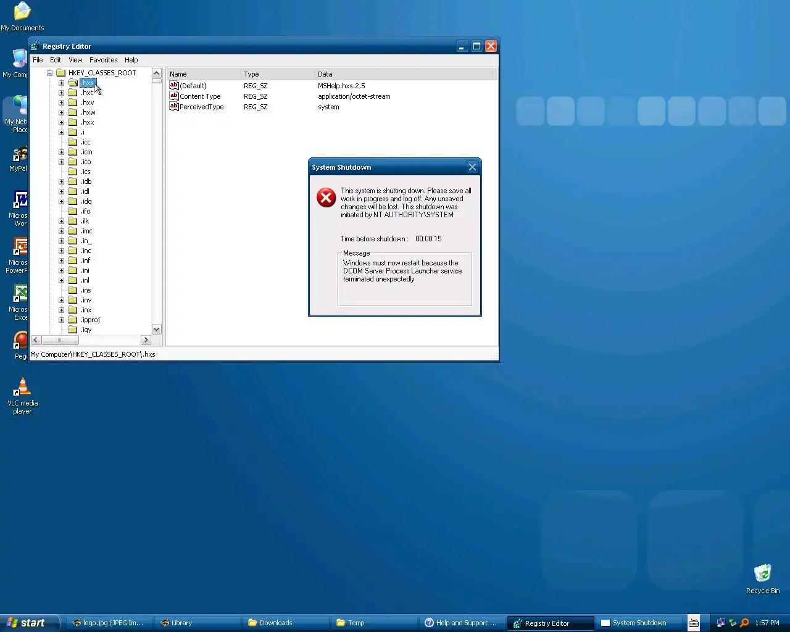Switch to Downloads taskbar button
790x632 pixels.
click(286, 623)
